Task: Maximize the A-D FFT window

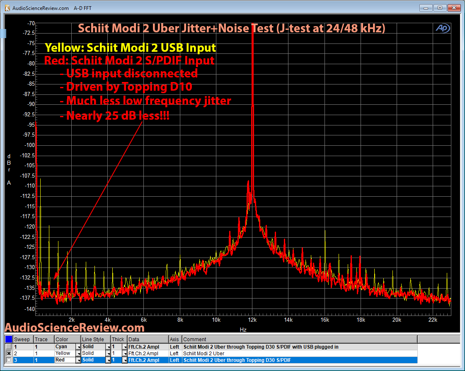Action: (x=440, y=8)
